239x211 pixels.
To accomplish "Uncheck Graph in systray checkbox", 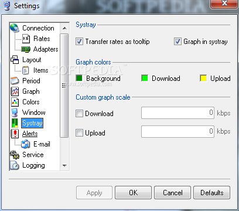I will [x=177, y=42].
